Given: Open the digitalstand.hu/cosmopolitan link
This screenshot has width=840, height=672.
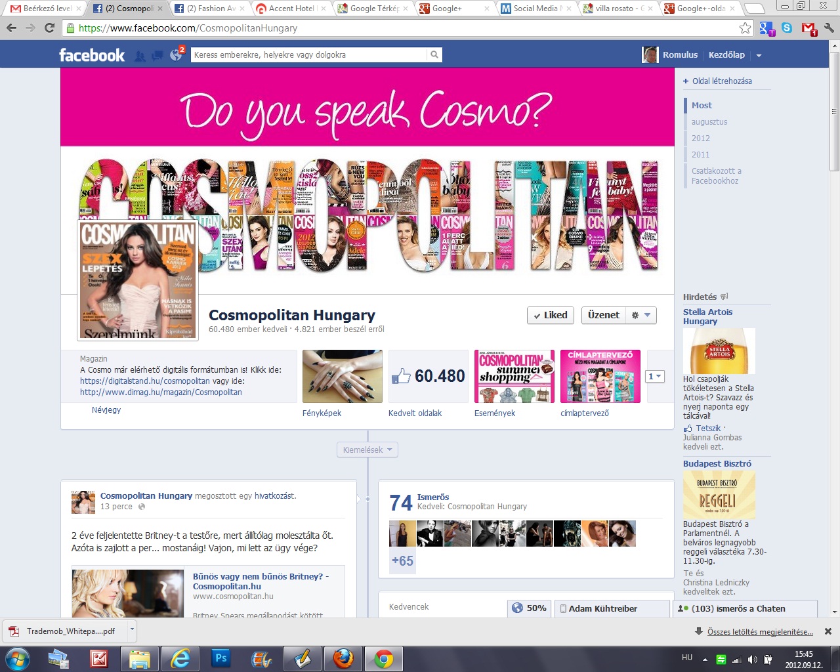Looking at the screenshot, I should [x=145, y=381].
